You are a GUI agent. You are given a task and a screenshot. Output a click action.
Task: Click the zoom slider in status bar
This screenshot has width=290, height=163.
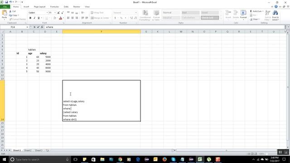(x=267, y=154)
